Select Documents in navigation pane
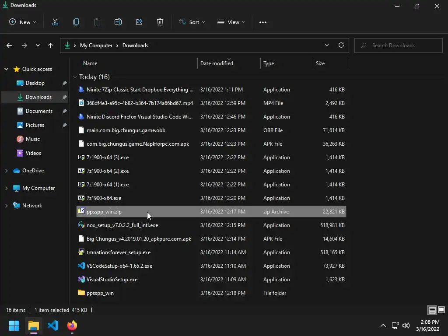 (x=39, y=111)
